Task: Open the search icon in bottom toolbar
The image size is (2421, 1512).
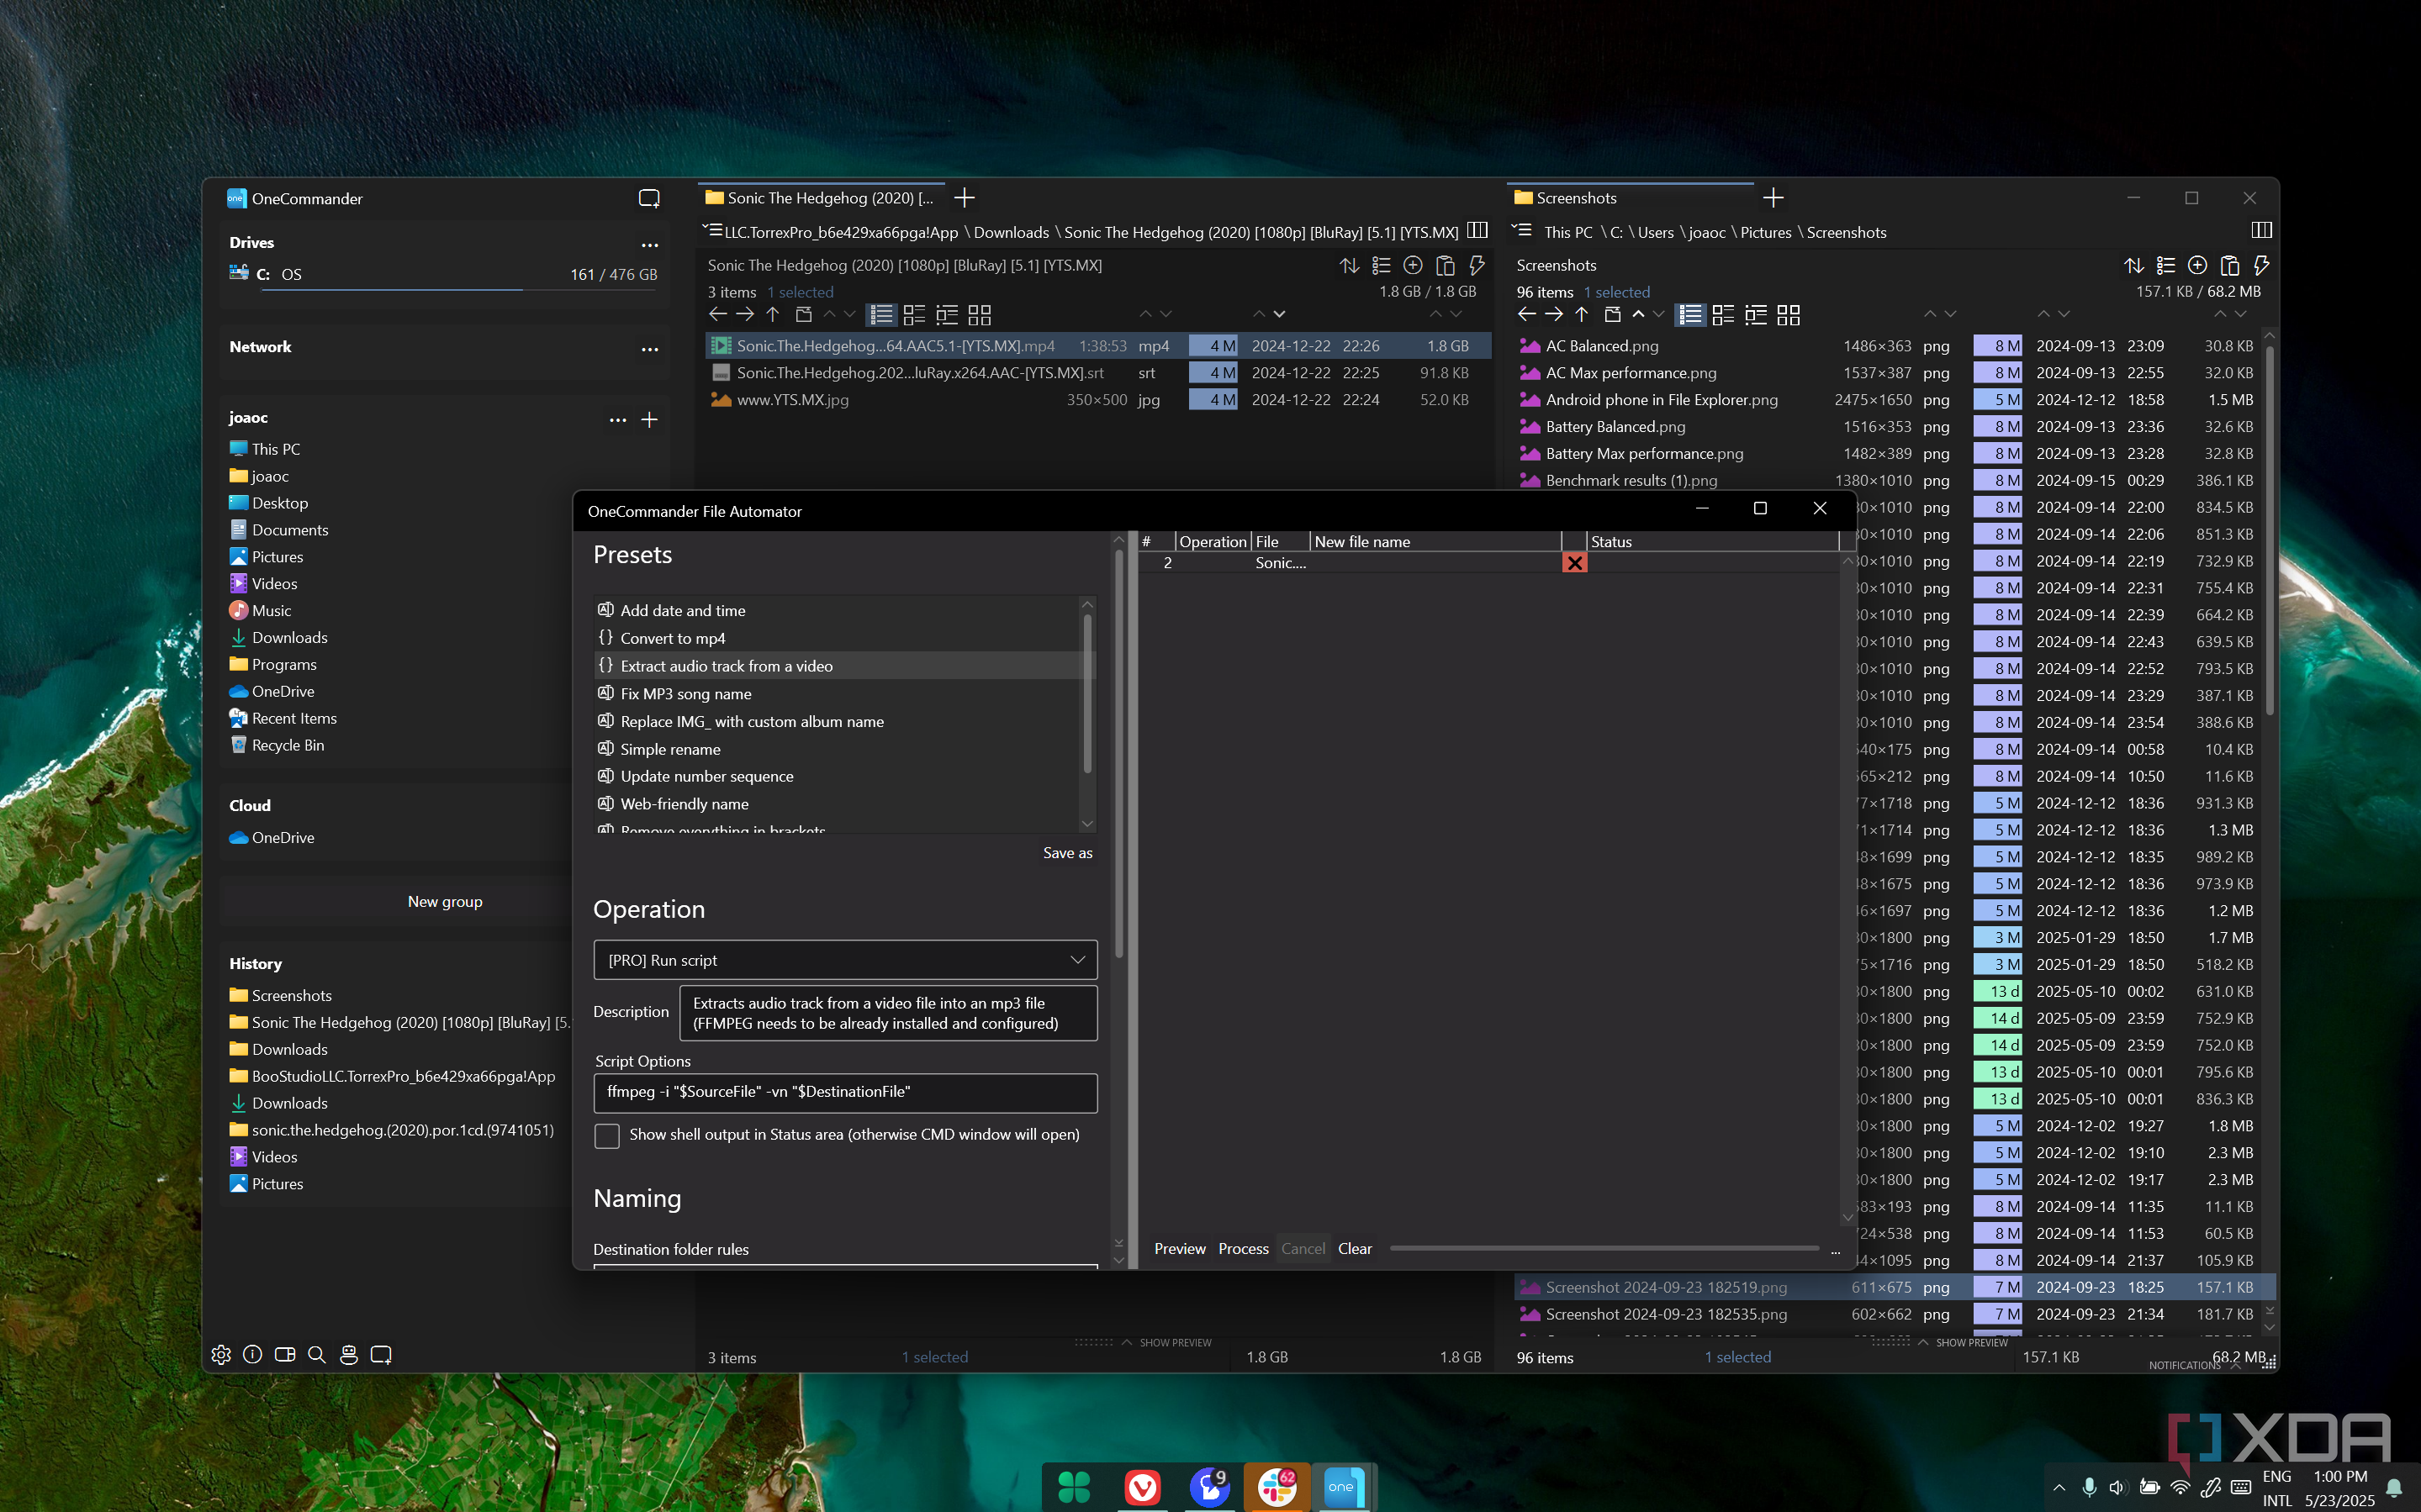Action: point(316,1354)
